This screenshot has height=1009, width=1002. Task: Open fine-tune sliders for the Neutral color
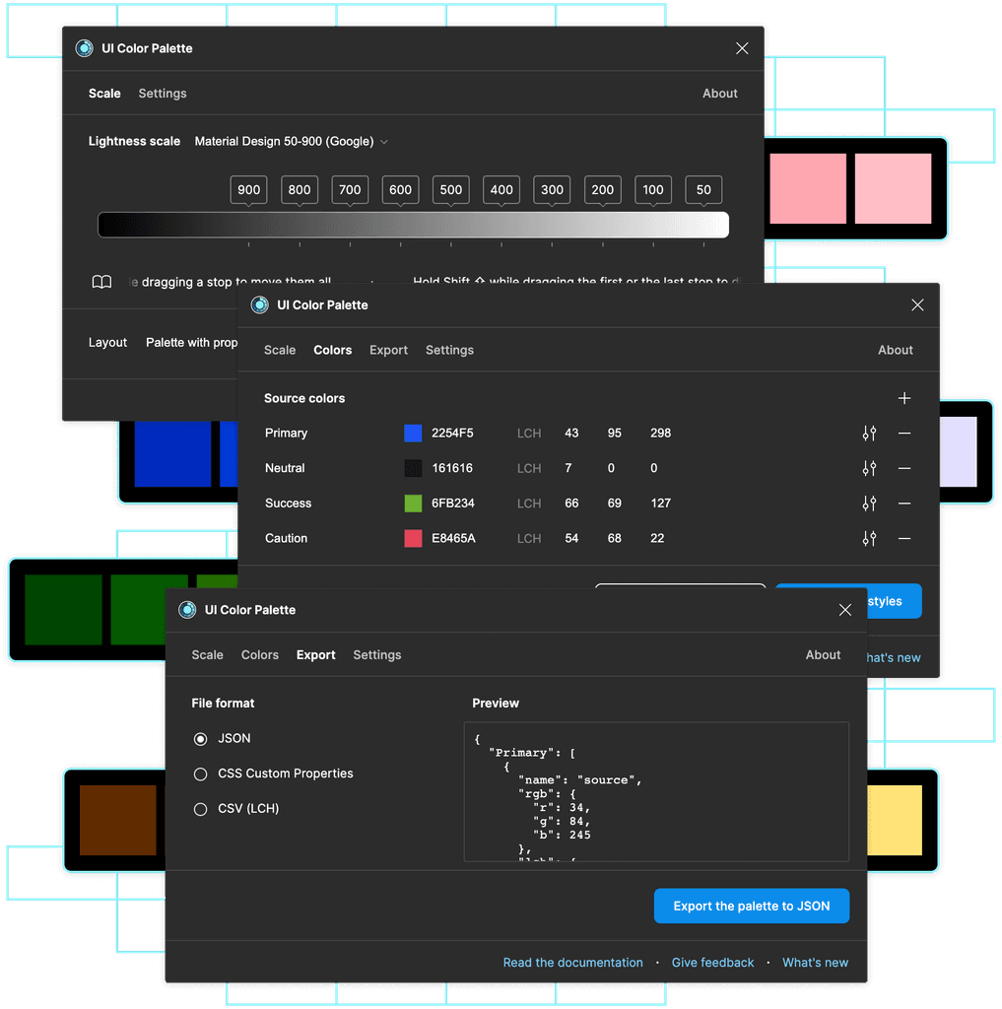point(869,468)
